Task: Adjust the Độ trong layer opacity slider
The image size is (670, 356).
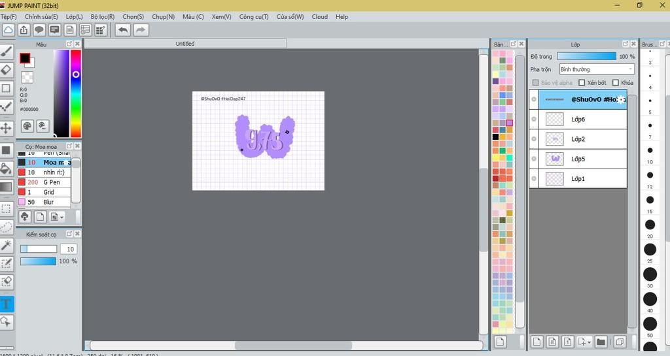Action: [x=586, y=56]
